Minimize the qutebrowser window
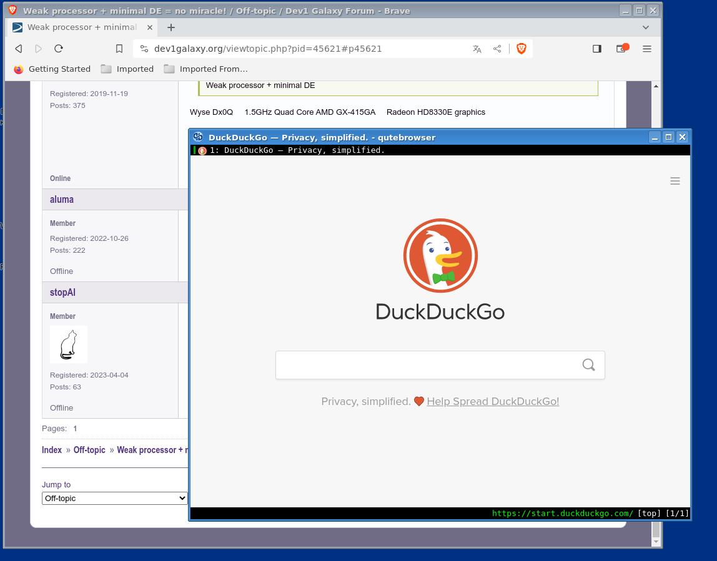This screenshot has height=561, width=717. point(655,137)
